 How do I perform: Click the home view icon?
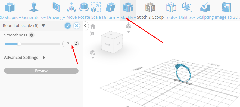pos(93,26)
